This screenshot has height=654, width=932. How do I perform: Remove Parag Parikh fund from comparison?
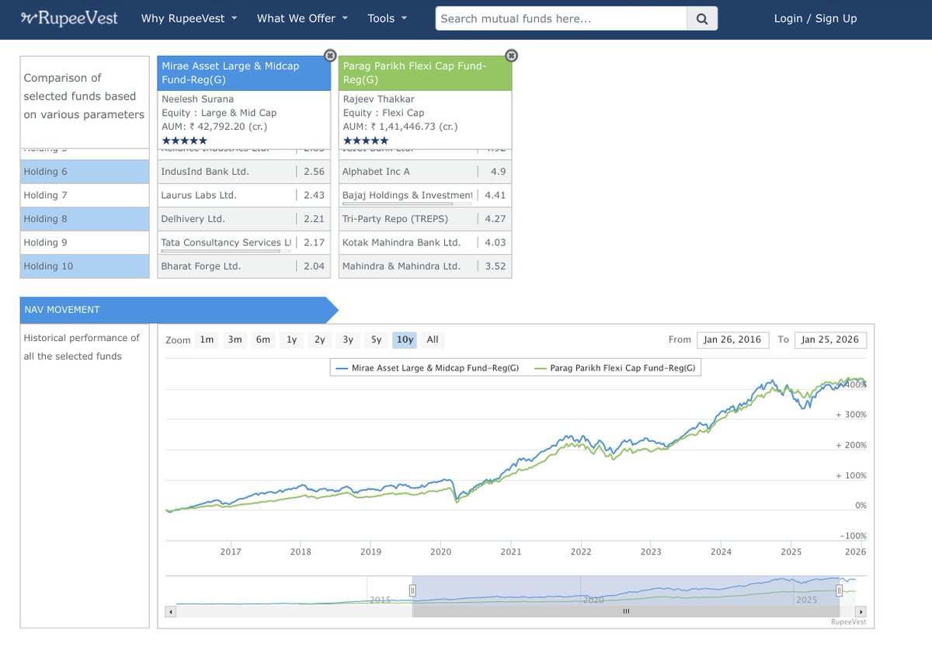point(511,55)
